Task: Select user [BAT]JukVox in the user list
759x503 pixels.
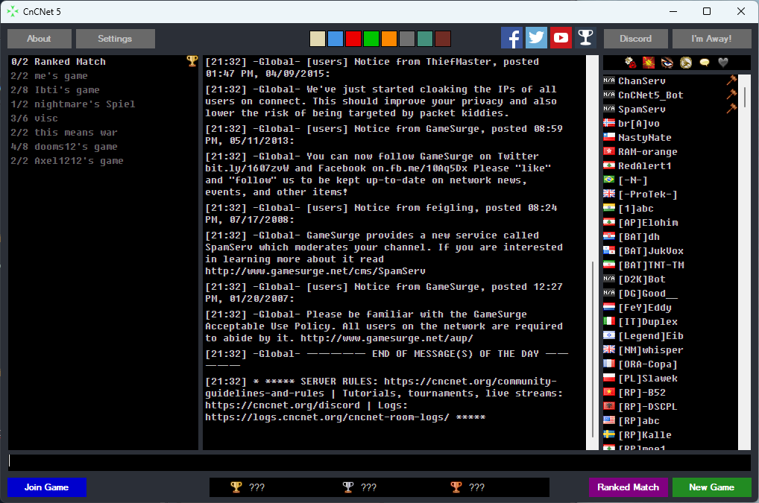Action: point(670,250)
